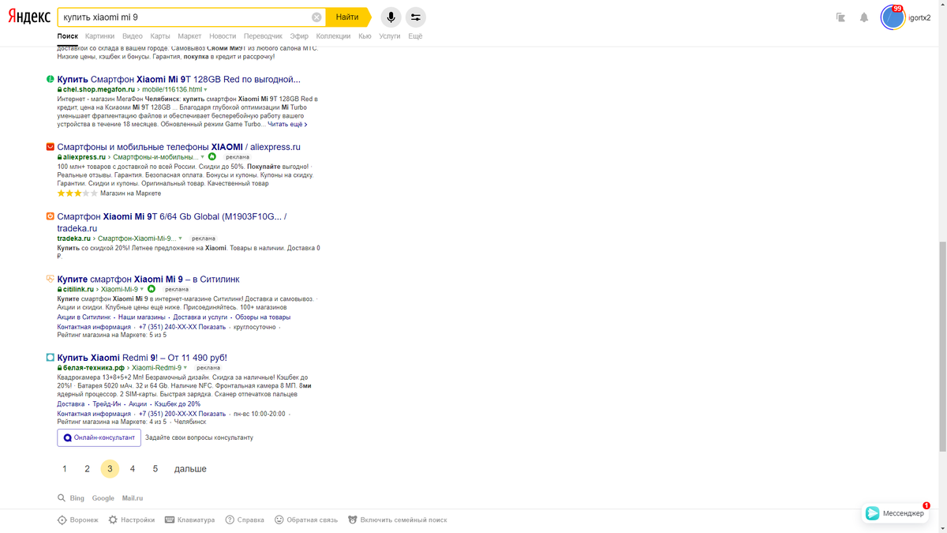
Task: Click the green Market badge next to aliexpress.ru
Action: coord(212,156)
